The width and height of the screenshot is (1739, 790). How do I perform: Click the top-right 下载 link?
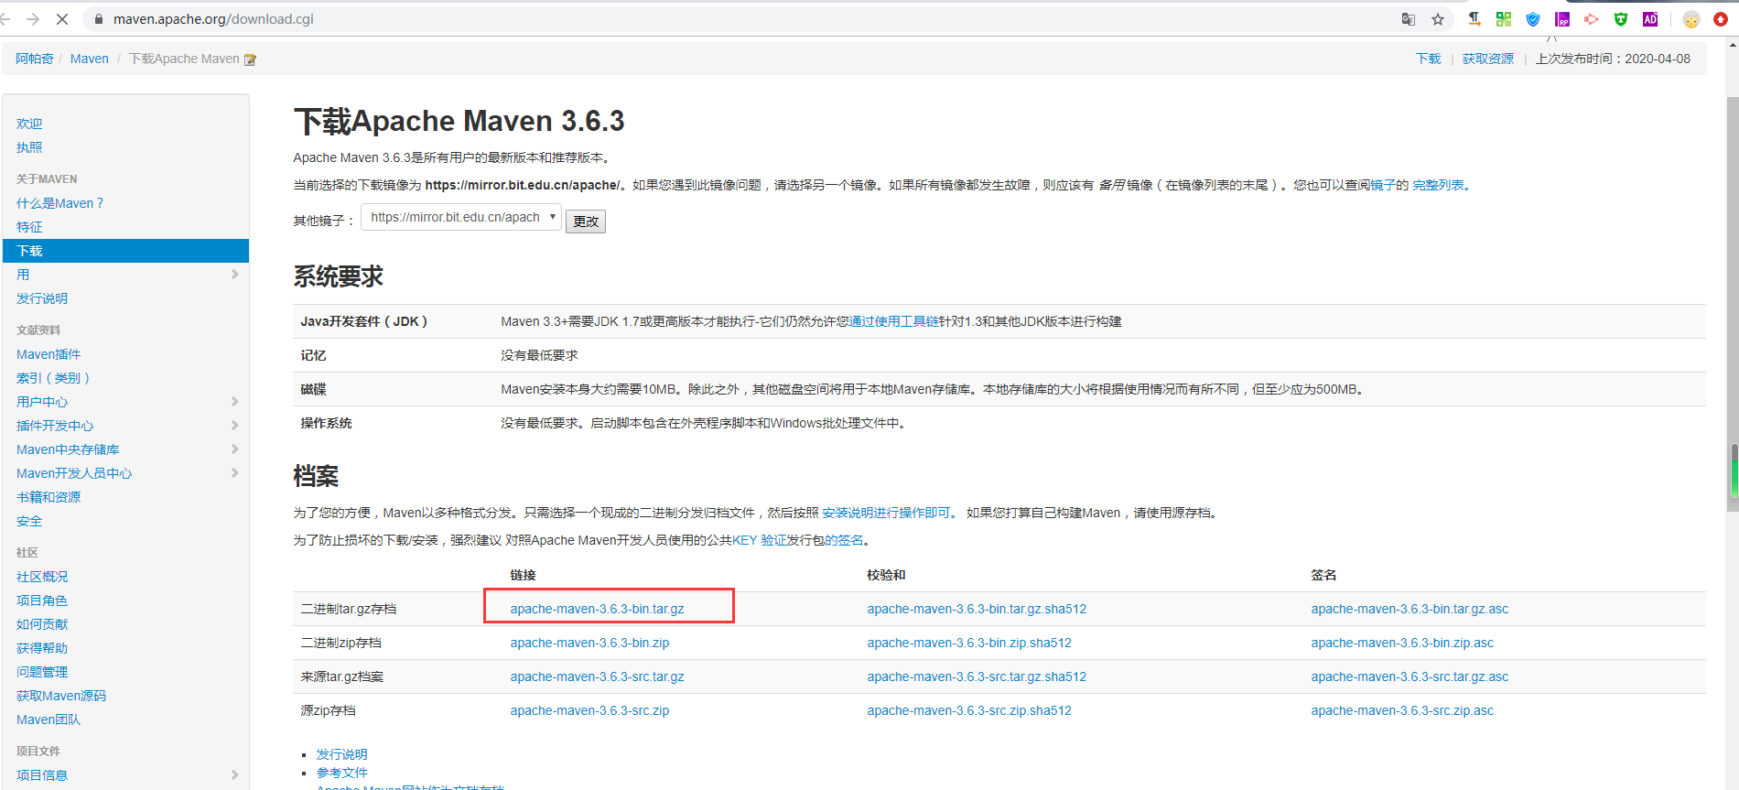tap(1428, 59)
